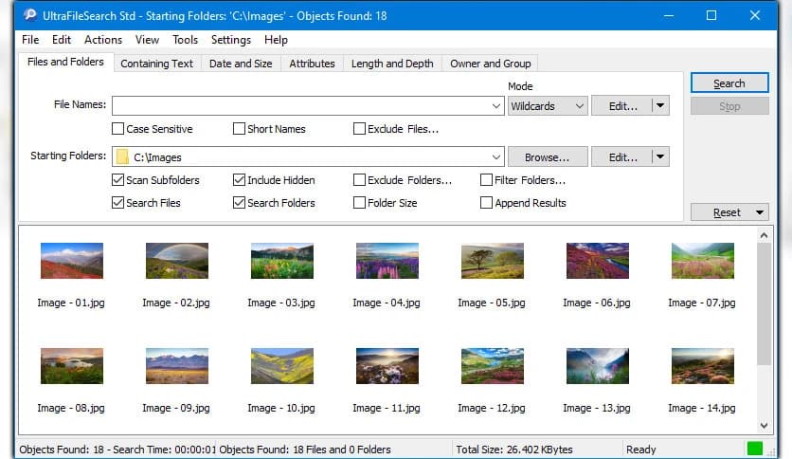This screenshot has width=792, height=459.
Task: Check the Exclude Files... option
Action: click(359, 129)
